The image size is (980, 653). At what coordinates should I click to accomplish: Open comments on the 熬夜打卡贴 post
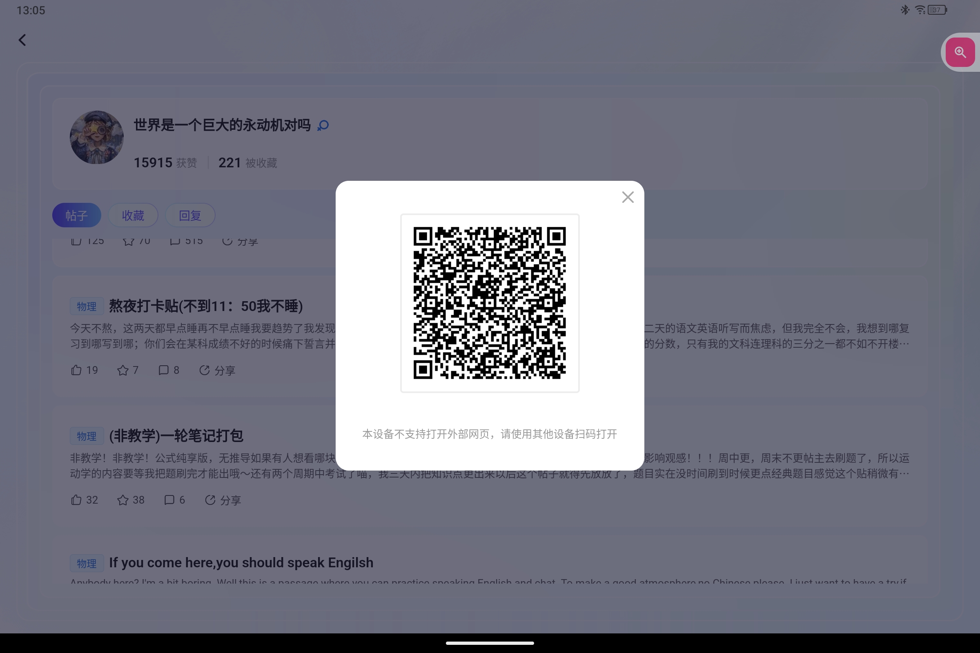(163, 370)
